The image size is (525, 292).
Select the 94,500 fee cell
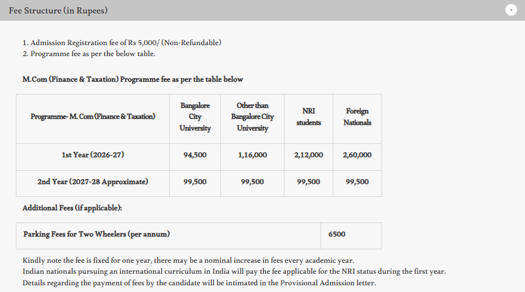195,155
